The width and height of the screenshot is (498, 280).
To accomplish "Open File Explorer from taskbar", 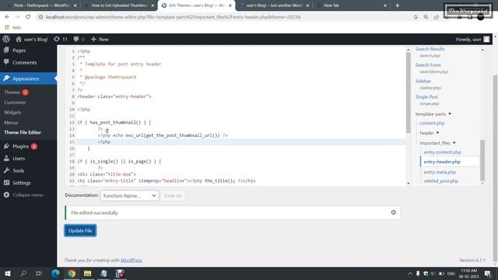I will click(88, 273).
